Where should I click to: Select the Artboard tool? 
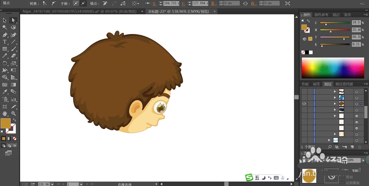[5, 106]
